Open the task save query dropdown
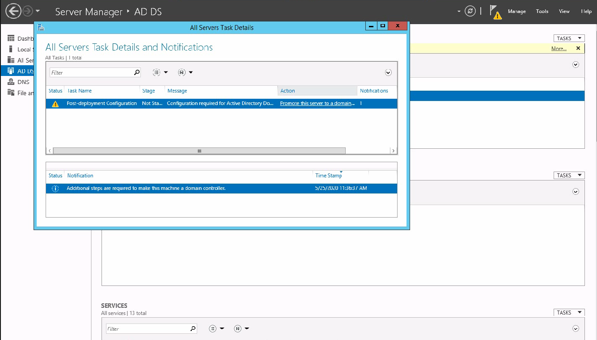597x340 pixels. tap(185, 72)
